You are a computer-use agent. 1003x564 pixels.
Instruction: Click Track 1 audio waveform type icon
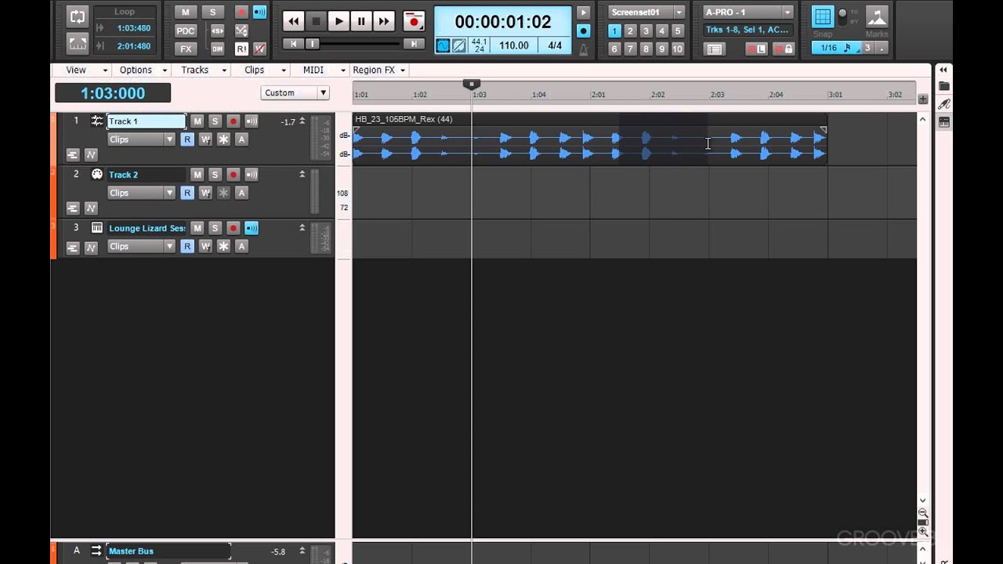[97, 121]
